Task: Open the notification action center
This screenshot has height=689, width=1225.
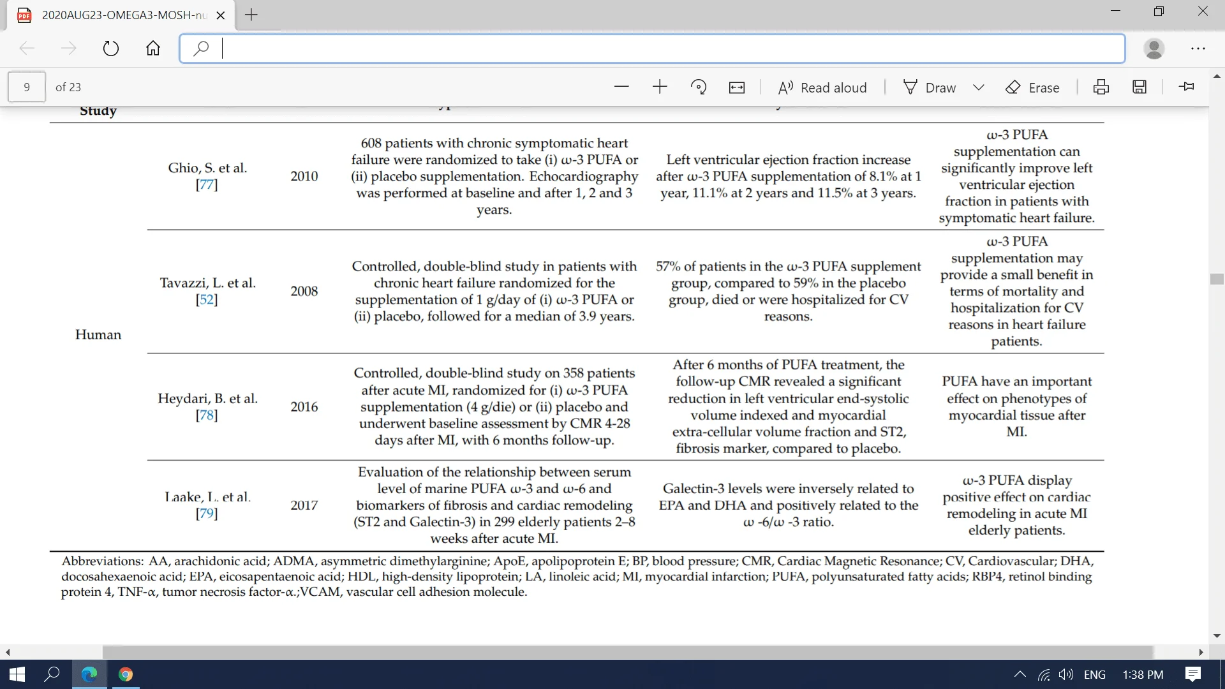Action: [1193, 674]
